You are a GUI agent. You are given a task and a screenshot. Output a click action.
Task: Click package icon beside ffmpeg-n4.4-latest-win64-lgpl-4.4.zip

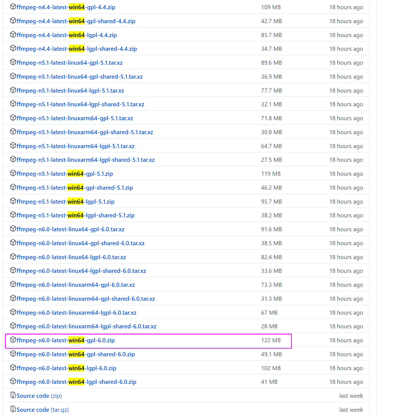(13, 35)
